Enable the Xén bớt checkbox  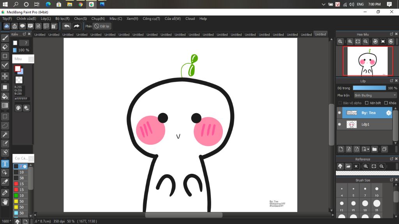coord(367,103)
